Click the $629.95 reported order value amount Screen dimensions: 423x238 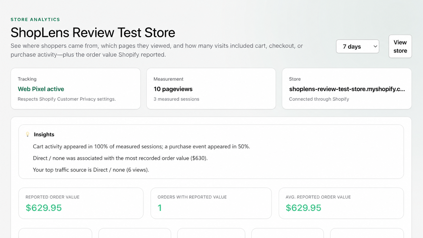(44, 208)
